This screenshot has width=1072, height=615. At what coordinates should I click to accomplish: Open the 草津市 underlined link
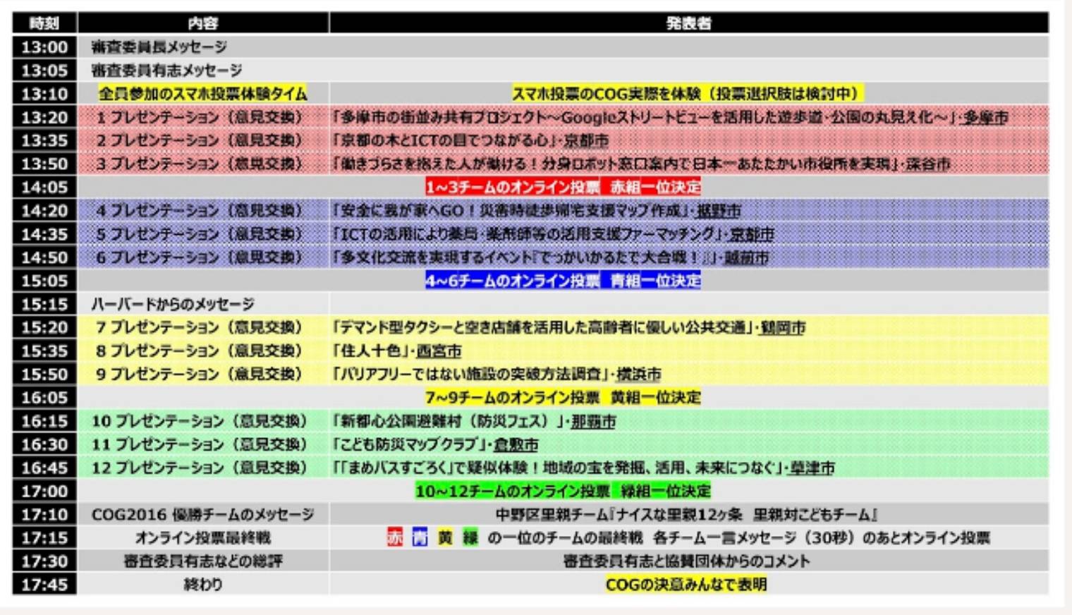pyautogui.click(x=812, y=468)
